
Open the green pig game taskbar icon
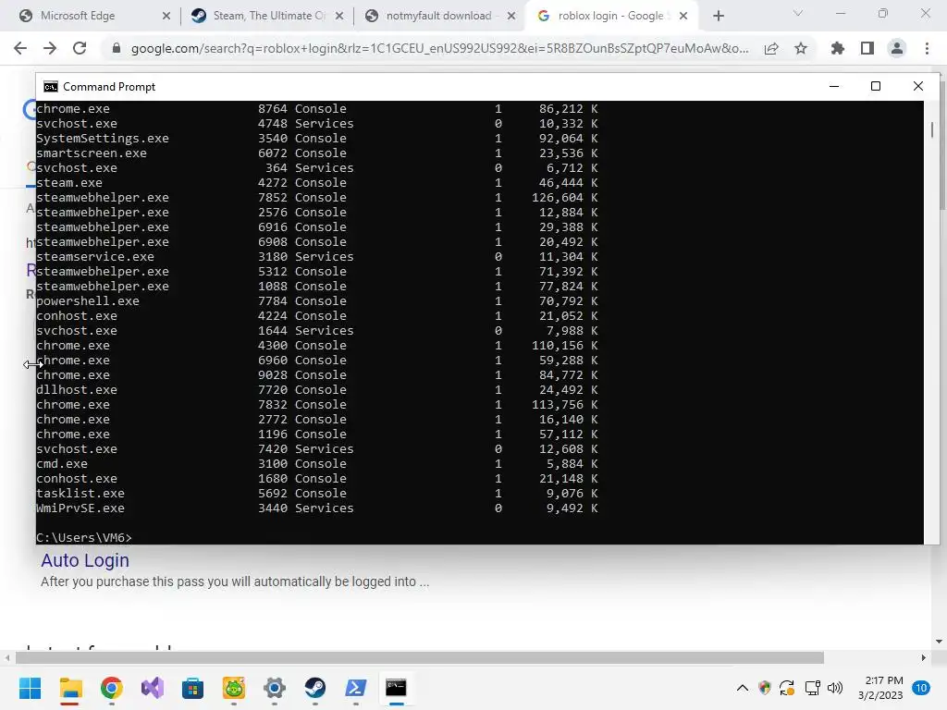[x=234, y=688]
